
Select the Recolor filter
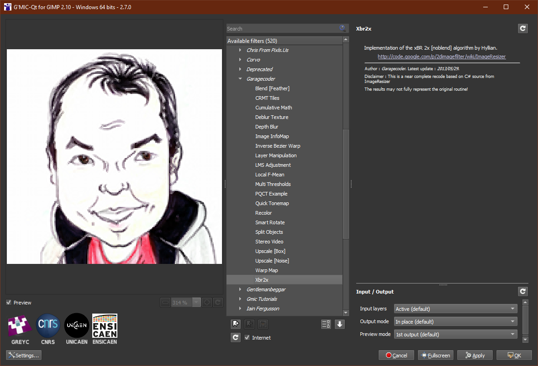(264, 213)
